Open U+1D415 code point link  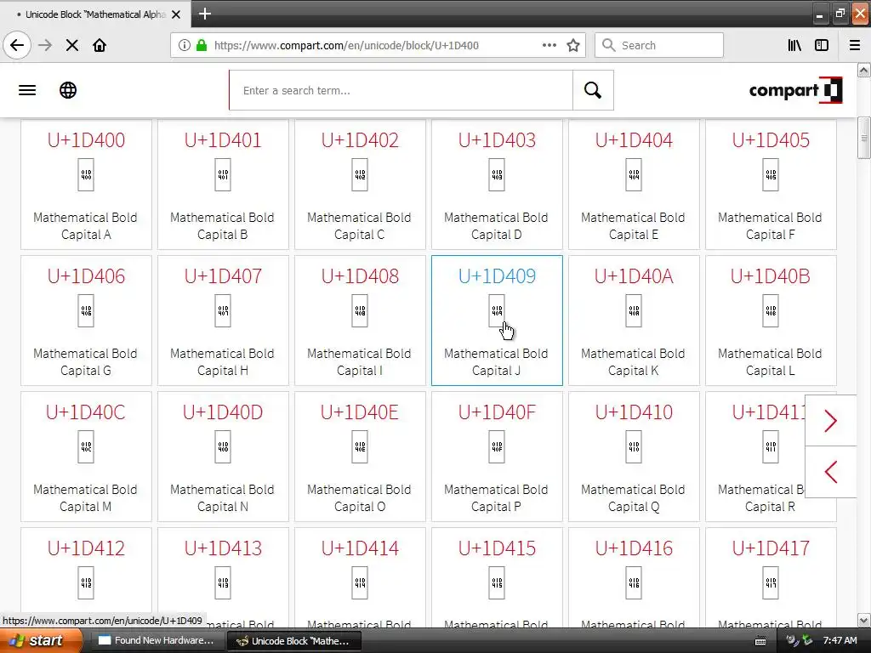coord(497,548)
